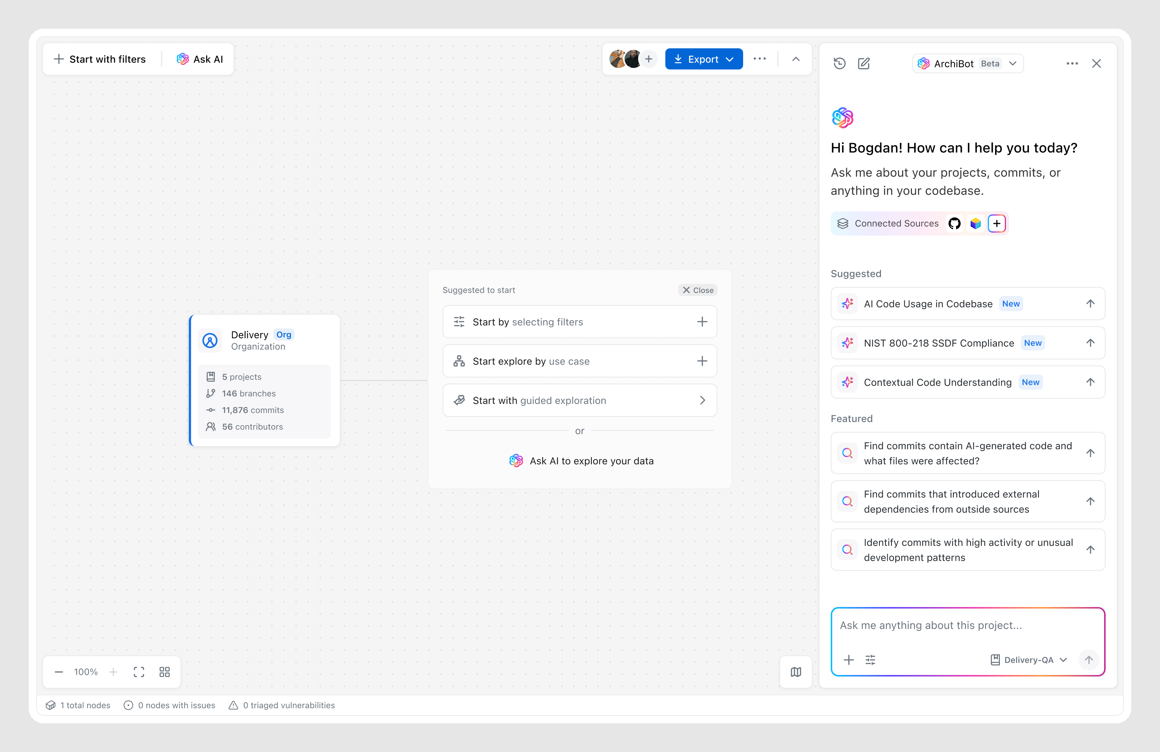1160x752 pixels.
Task: Choose Start with guided exploration
Action: pyautogui.click(x=579, y=400)
